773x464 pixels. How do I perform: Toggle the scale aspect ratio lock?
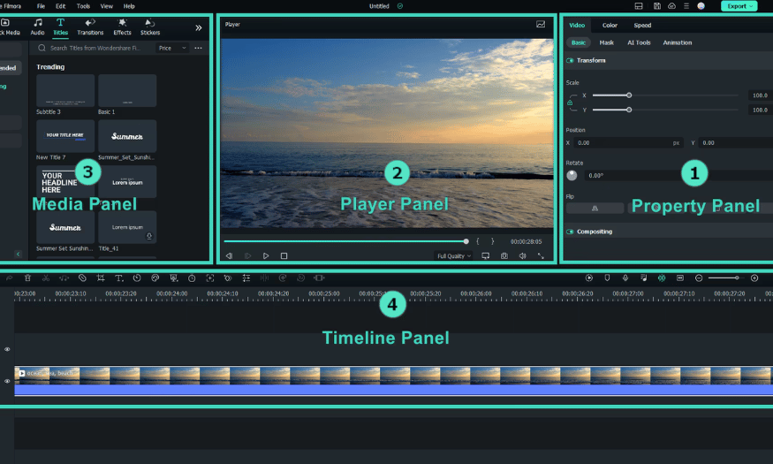click(x=570, y=103)
